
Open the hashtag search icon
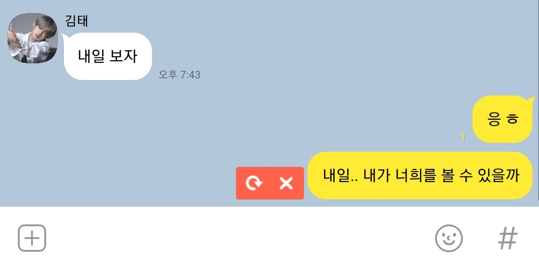508,238
